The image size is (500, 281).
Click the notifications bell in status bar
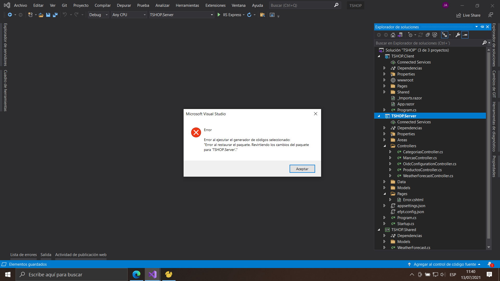pyautogui.click(x=490, y=264)
